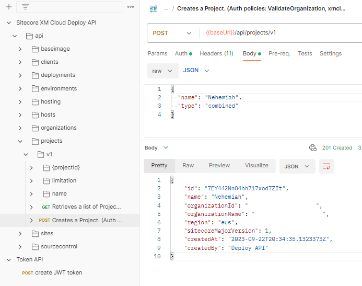Select the Visualize response view
Screen dimensions: 362x286
(256, 166)
